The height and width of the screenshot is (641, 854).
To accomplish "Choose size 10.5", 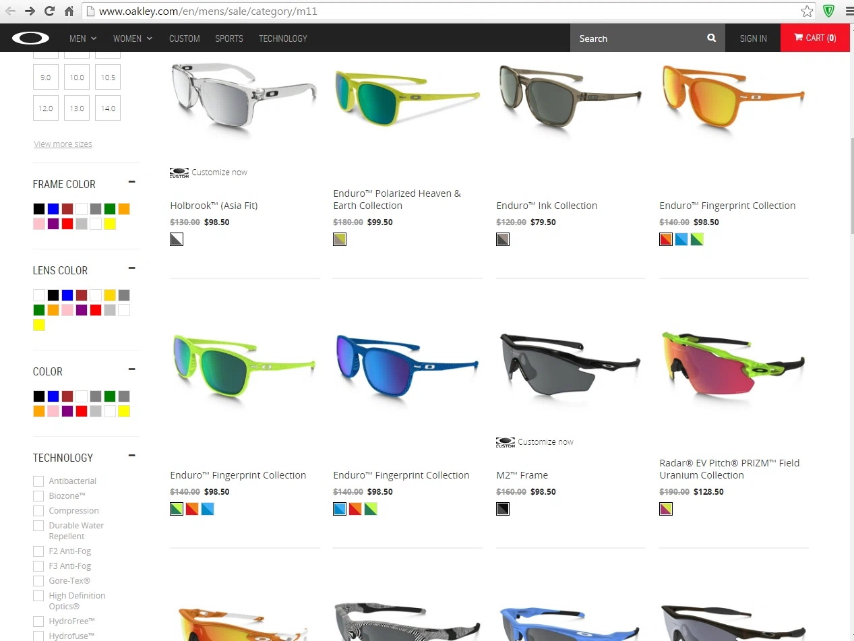I will coord(108,78).
